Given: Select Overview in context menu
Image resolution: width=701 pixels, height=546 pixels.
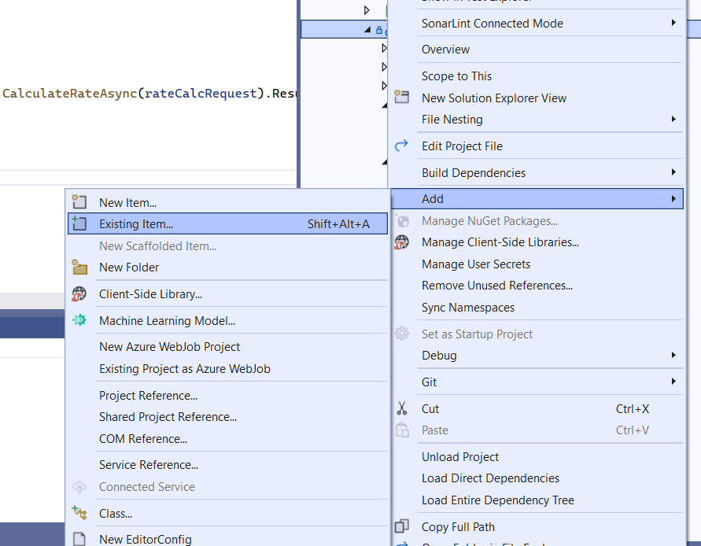Looking at the screenshot, I should click(x=537, y=50).
